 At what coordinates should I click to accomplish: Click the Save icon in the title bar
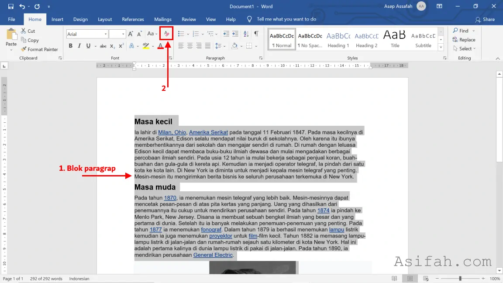point(10,7)
